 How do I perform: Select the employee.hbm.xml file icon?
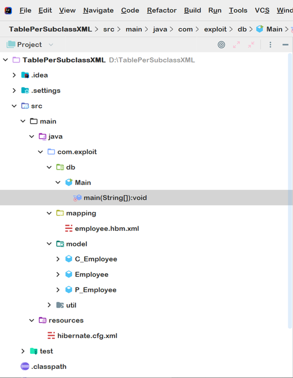[x=69, y=229]
